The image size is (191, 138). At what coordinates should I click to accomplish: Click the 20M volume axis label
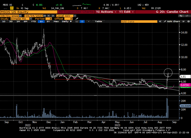183,101
